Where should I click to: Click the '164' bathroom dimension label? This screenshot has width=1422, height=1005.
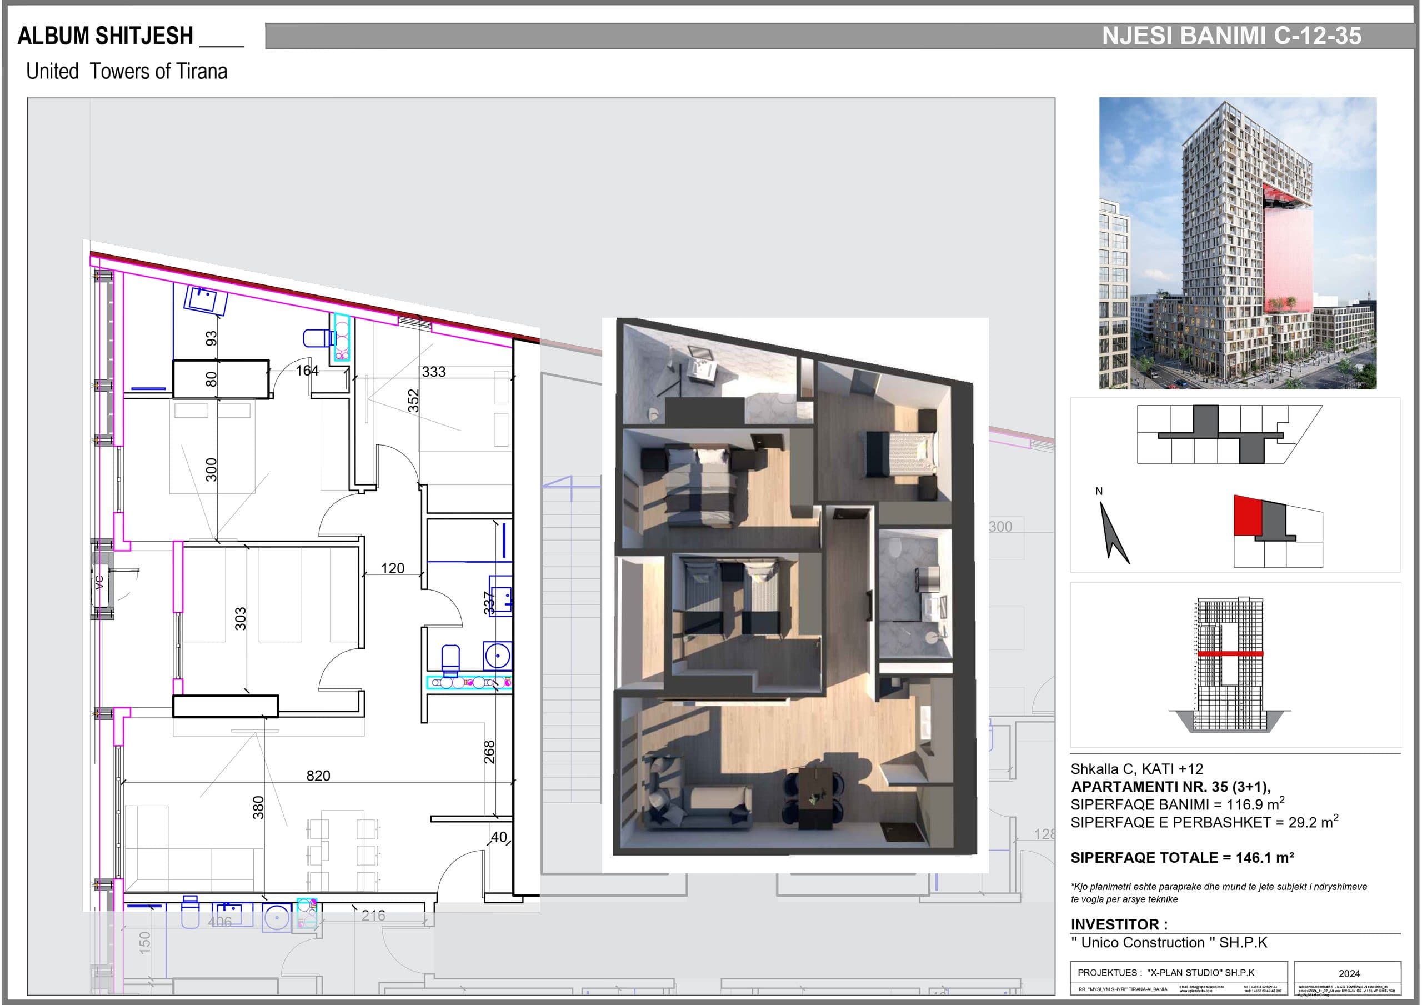click(307, 371)
